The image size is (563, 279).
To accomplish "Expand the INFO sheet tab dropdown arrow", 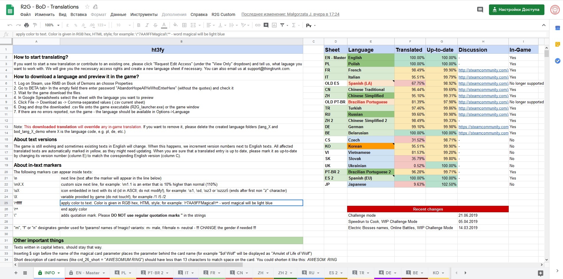I will 59,273.
